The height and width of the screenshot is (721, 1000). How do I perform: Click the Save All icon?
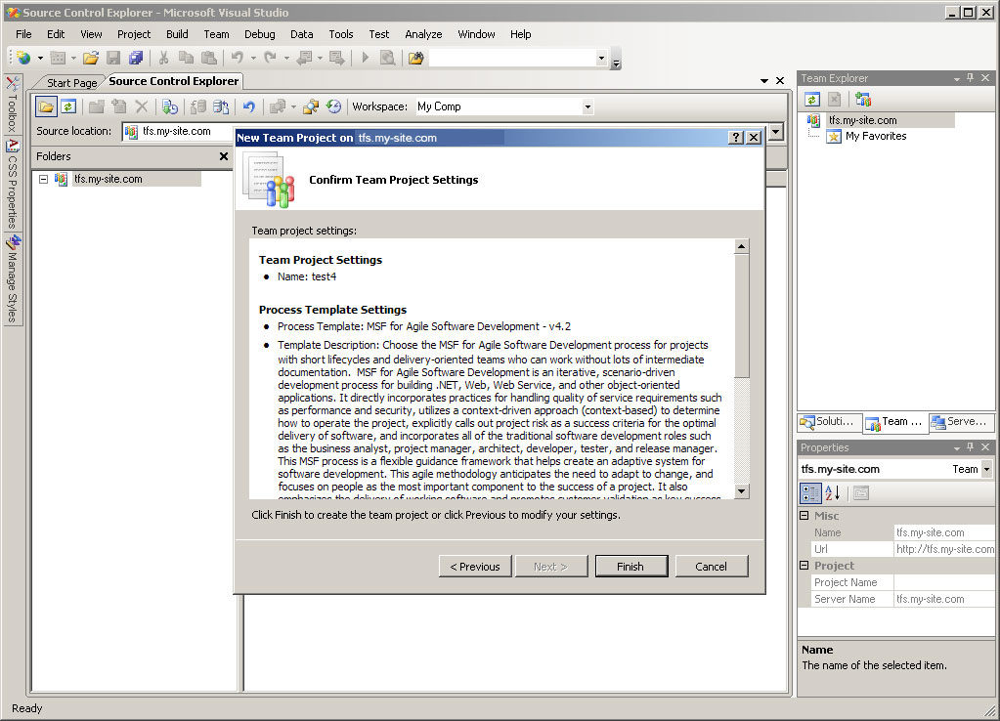135,58
